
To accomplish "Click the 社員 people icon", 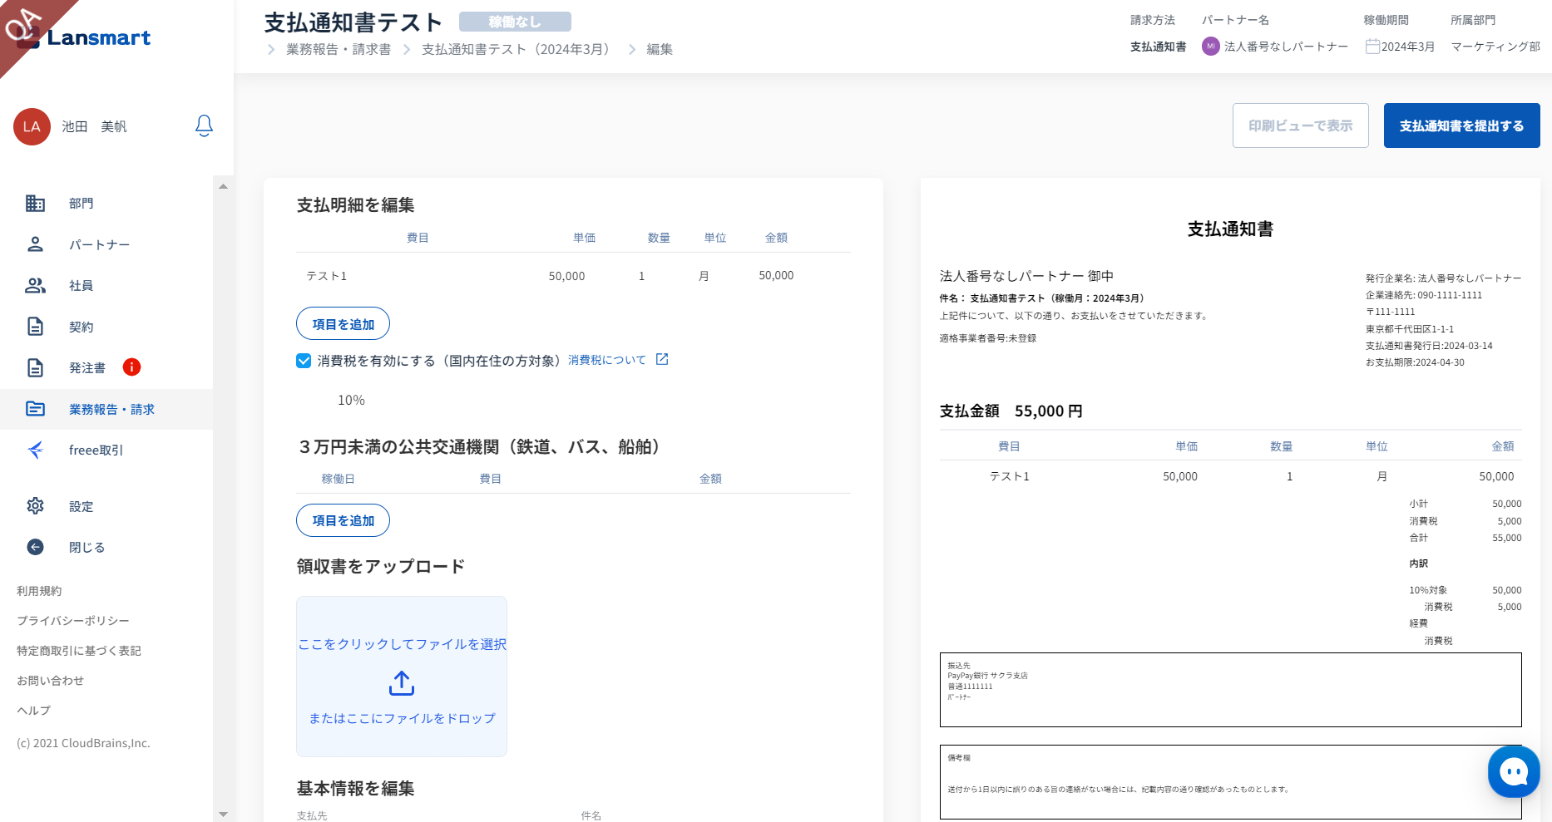I will point(35,285).
